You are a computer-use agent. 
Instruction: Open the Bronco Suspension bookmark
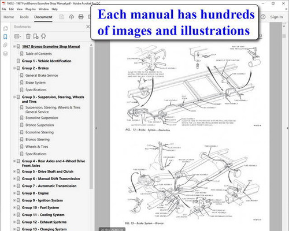(x=40, y=125)
